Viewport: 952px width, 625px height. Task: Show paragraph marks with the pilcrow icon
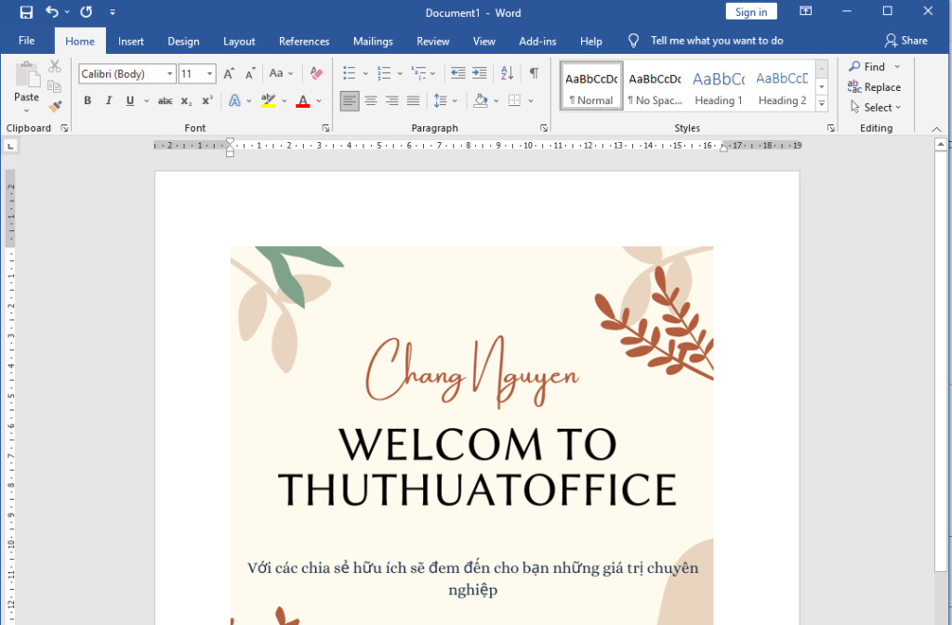pos(533,72)
